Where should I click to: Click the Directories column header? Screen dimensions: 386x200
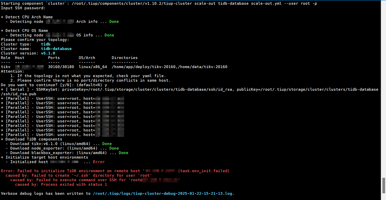point(124,58)
